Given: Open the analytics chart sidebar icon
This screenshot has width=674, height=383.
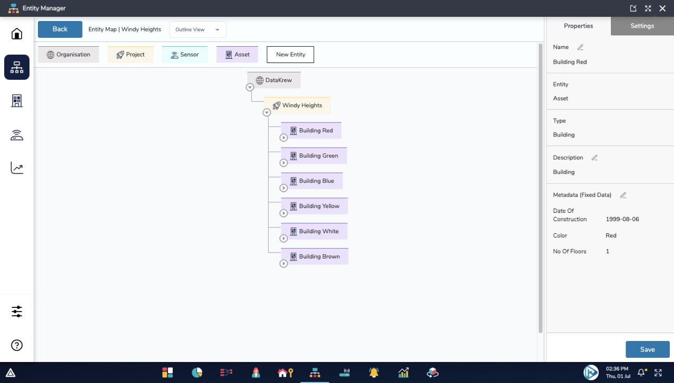Looking at the screenshot, I should [17, 168].
